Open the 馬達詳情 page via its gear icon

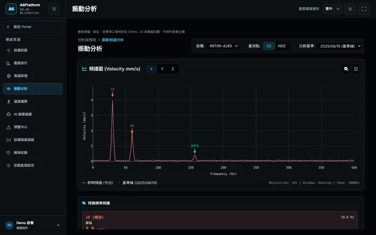coord(9,76)
